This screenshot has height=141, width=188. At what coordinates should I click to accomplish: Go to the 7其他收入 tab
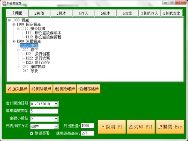click(x=150, y=13)
